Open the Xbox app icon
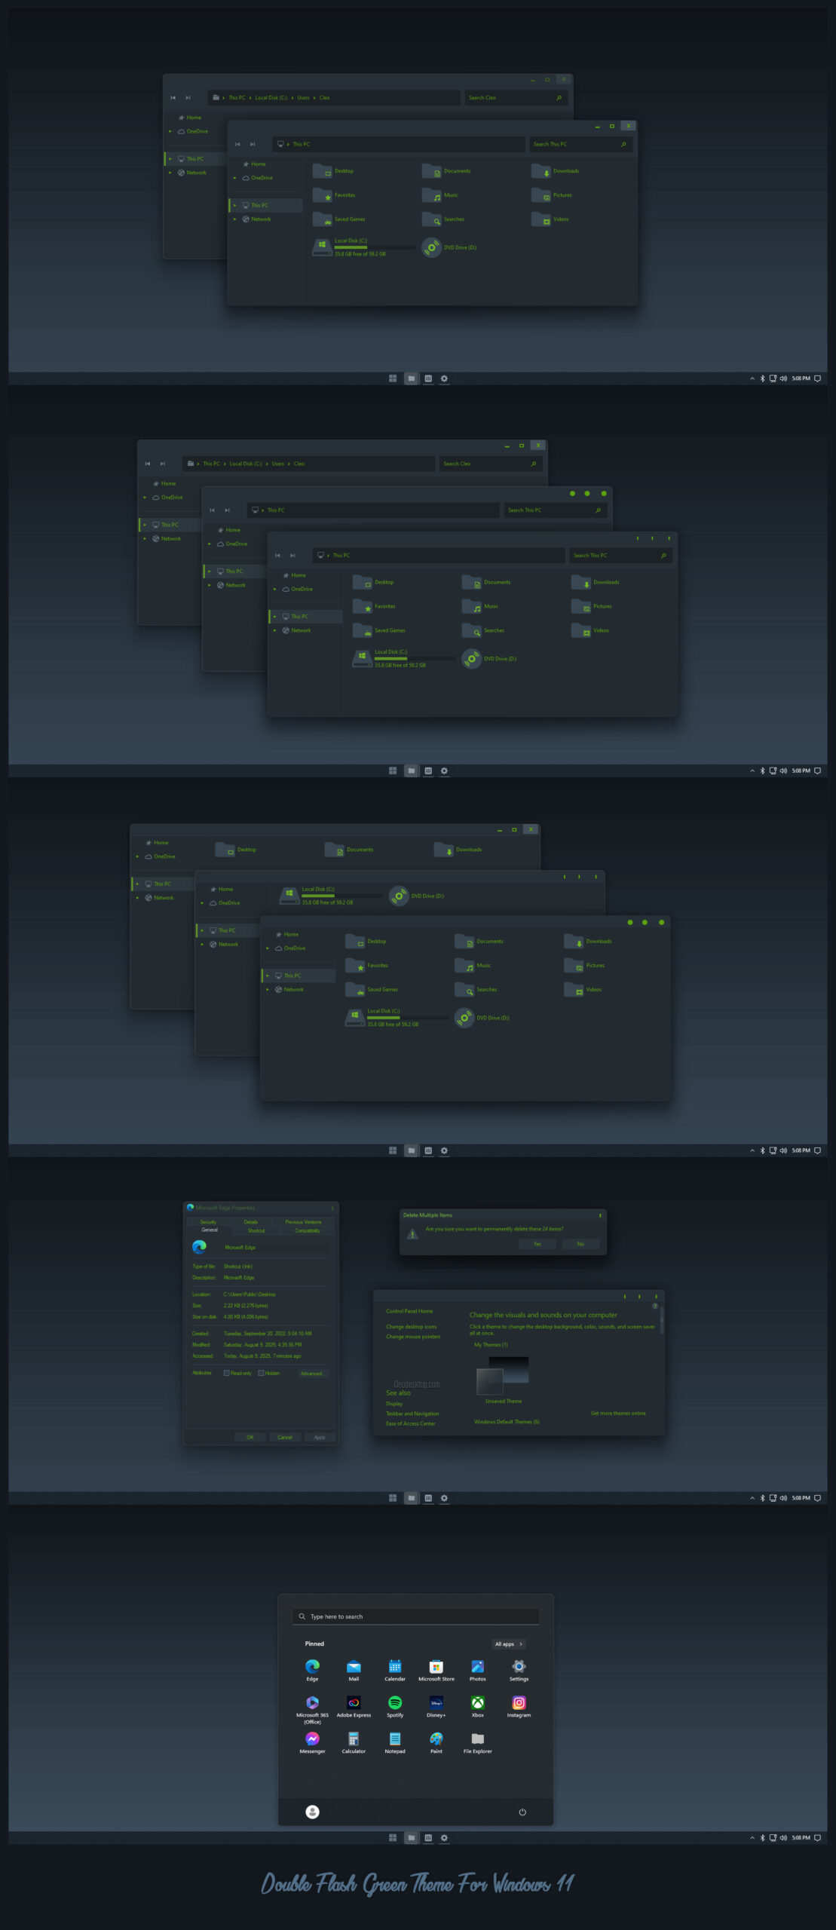Viewport: 836px width, 1930px height. (x=477, y=1703)
